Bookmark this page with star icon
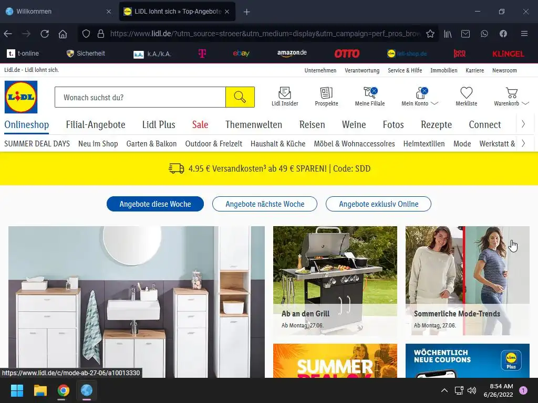 coord(430,34)
